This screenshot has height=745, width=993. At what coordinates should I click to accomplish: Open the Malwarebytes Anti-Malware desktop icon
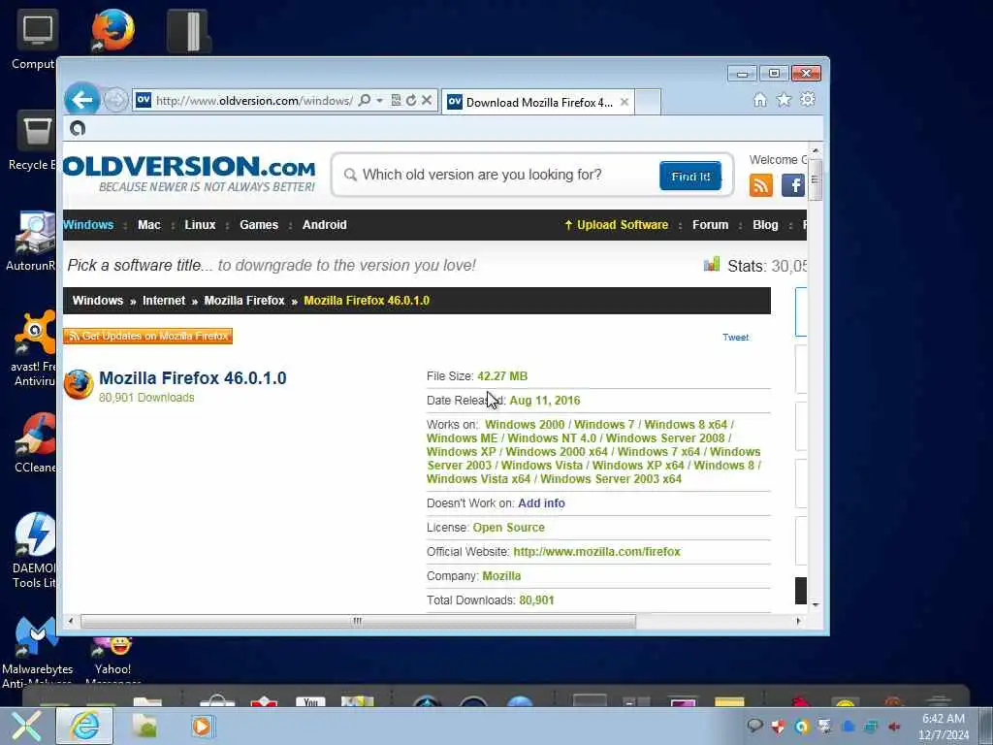coord(37,653)
